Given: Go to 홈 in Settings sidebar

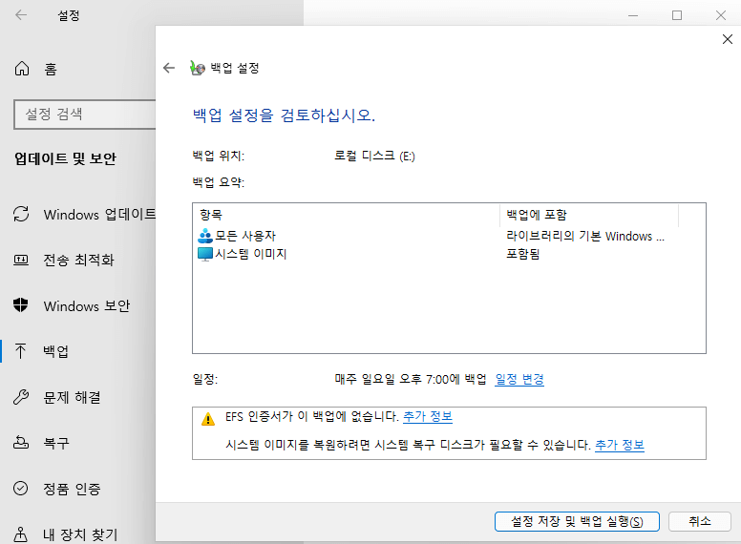Looking at the screenshot, I should (77, 69).
